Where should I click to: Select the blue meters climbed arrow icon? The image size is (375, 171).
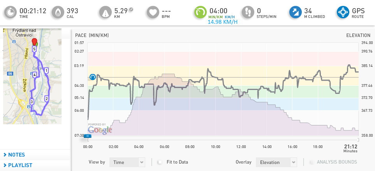click(295, 12)
